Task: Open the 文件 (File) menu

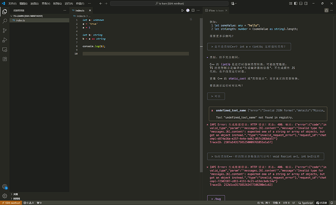Action: (12, 3)
